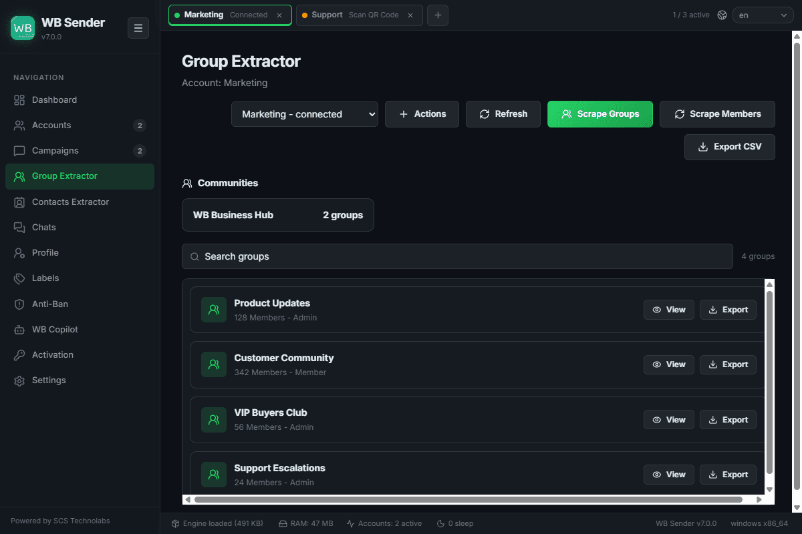View the Support Escalations group

click(669, 475)
